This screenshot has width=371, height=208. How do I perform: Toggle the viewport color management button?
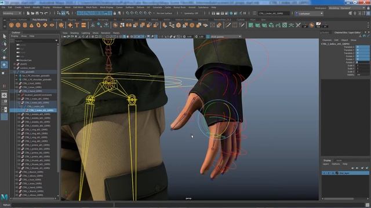coord(208,36)
